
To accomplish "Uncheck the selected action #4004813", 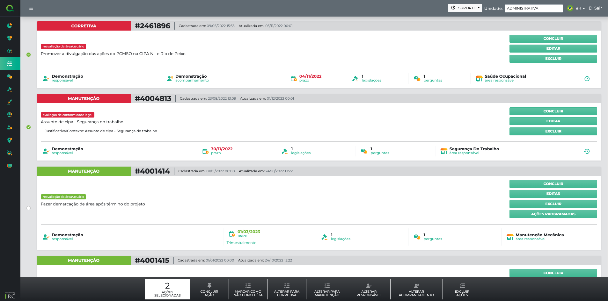I will pyautogui.click(x=29, y=127).
